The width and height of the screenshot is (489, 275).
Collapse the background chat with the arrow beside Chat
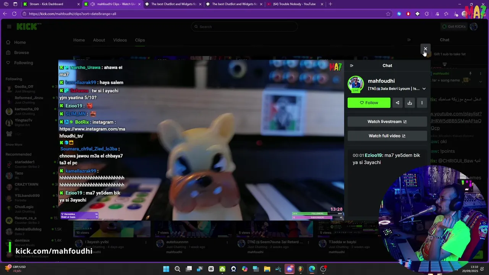pos(409,40)
